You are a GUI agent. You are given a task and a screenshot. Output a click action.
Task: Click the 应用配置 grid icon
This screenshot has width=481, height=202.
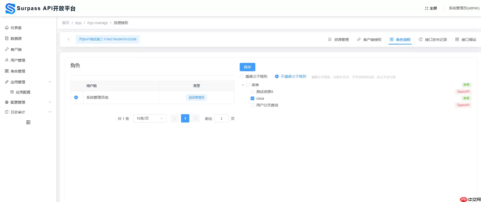pyautogui.click(x=12, y=92)
